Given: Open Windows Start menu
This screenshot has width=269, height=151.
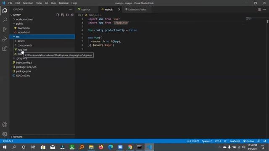Looking at the screenshot, I should pyautogui.click(x=5, y=147).
